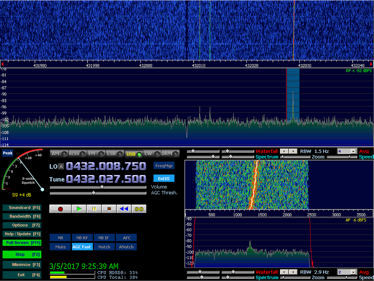The image size is (374, 281).
Task: Increase AF RBW with right arrow
Action: (293, 272)
